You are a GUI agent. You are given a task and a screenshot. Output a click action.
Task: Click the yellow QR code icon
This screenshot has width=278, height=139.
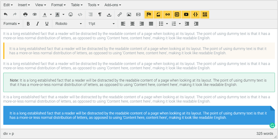pyautogui.click(x=205, y=15)
